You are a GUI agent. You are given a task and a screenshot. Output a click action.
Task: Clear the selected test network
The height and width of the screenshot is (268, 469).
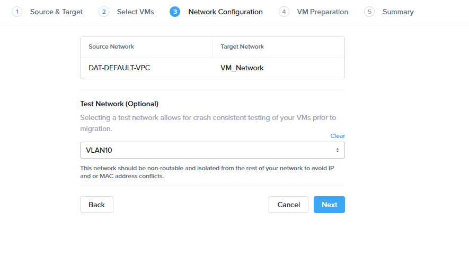pyautogui.click(x=338, y=136)
